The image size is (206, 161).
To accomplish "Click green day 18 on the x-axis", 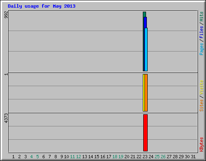I will 115,157.
